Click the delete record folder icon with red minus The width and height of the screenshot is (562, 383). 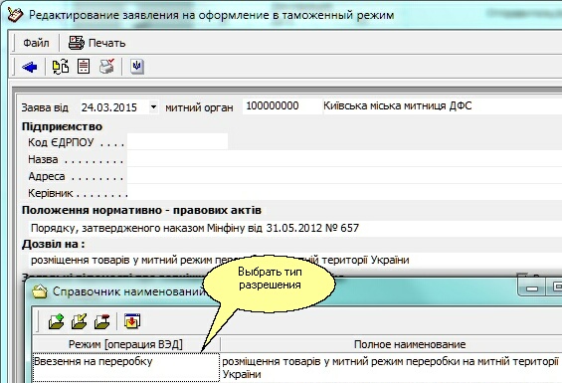(102, 321)
